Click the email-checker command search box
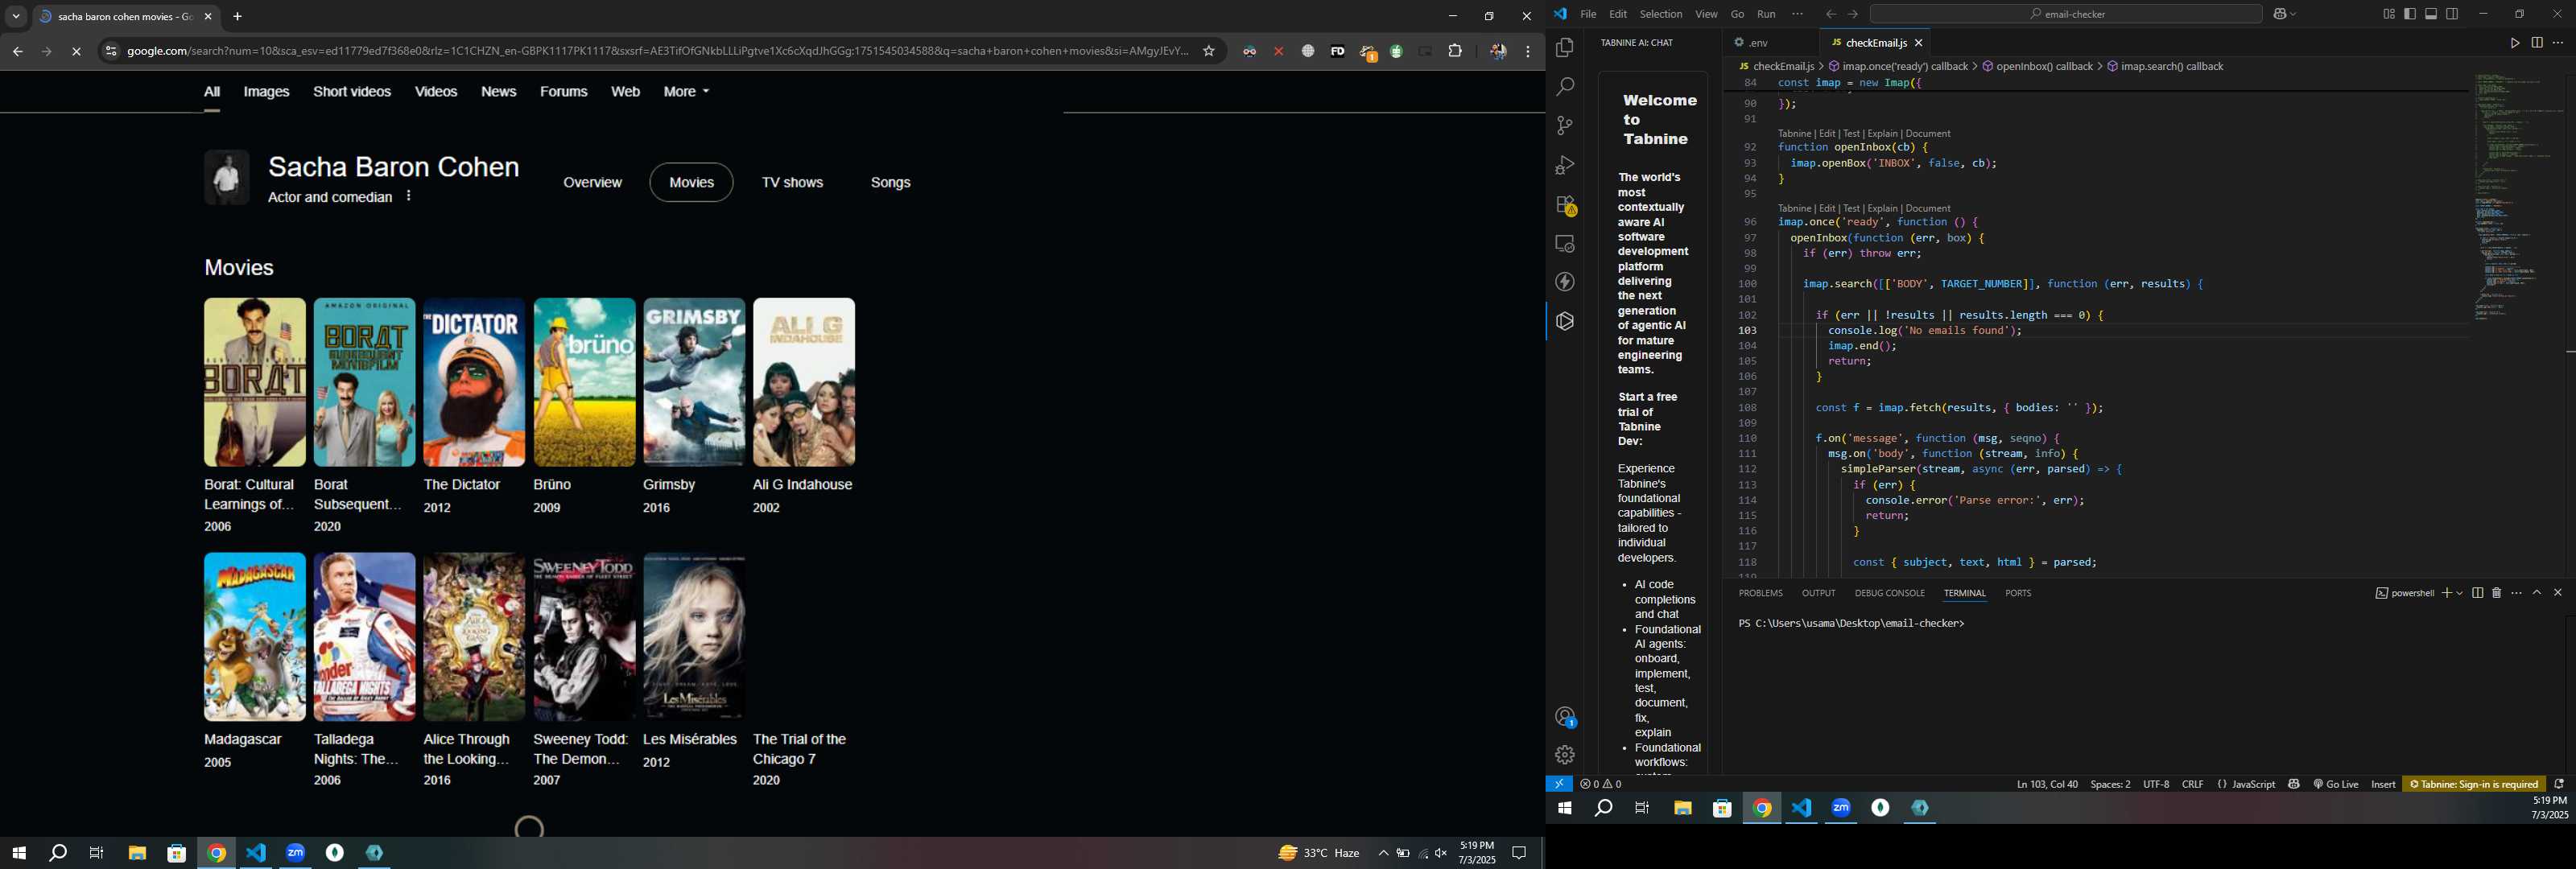The image size is (2576, 869). [2065, 14]
